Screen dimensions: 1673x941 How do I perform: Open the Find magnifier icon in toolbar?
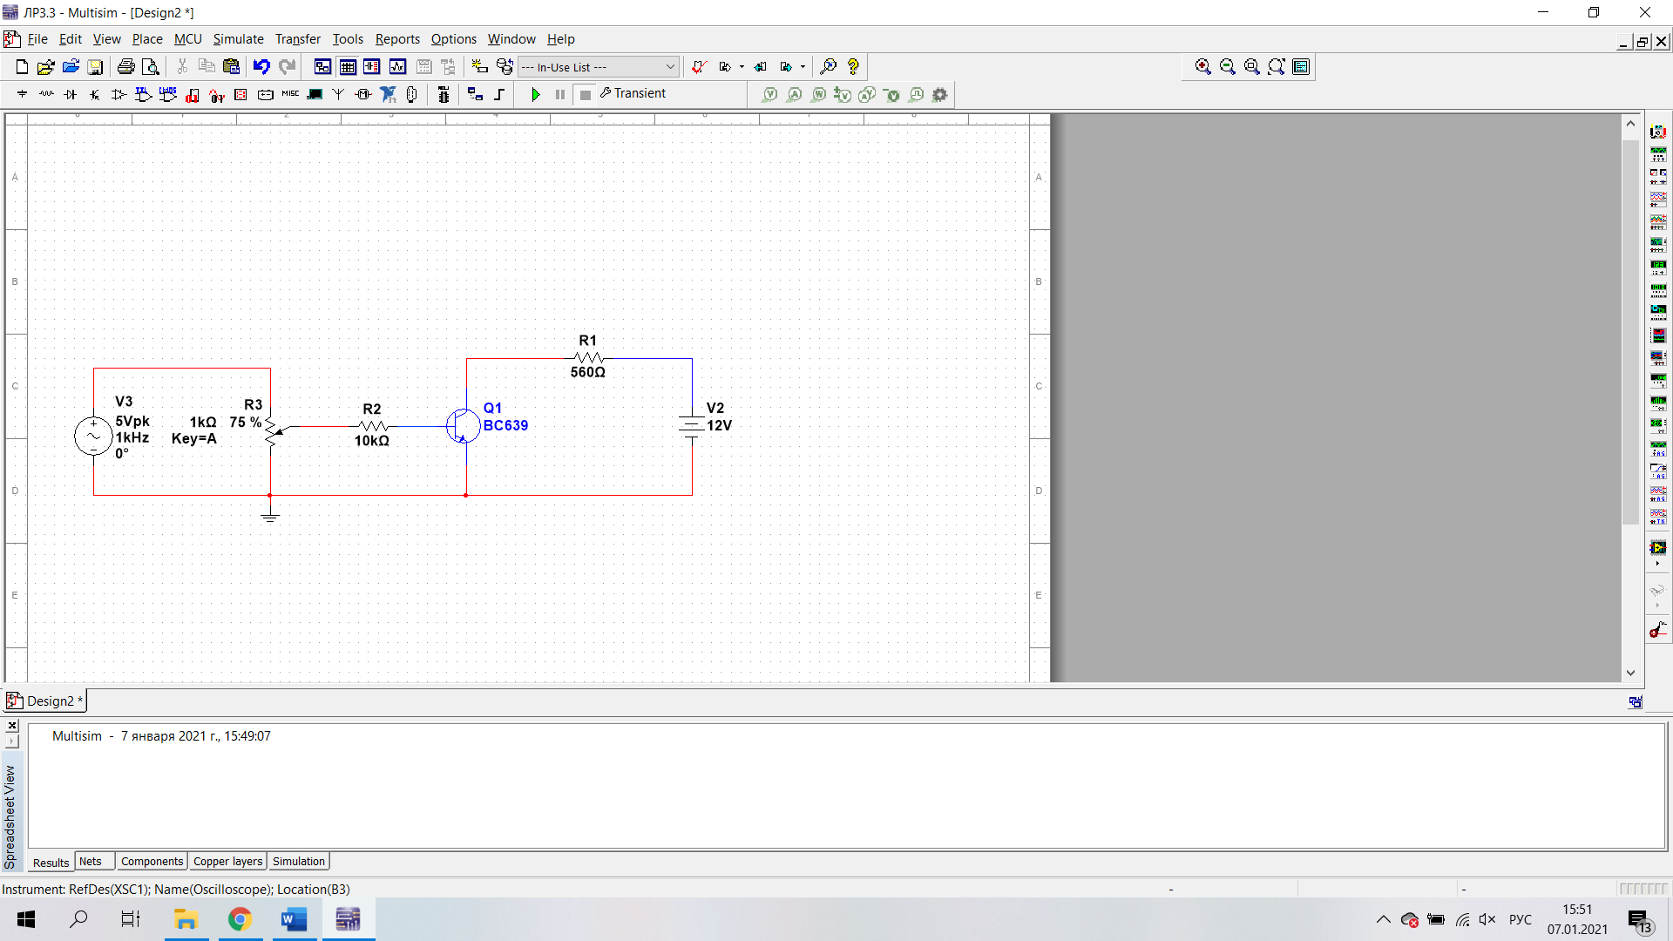click(829, 66)
